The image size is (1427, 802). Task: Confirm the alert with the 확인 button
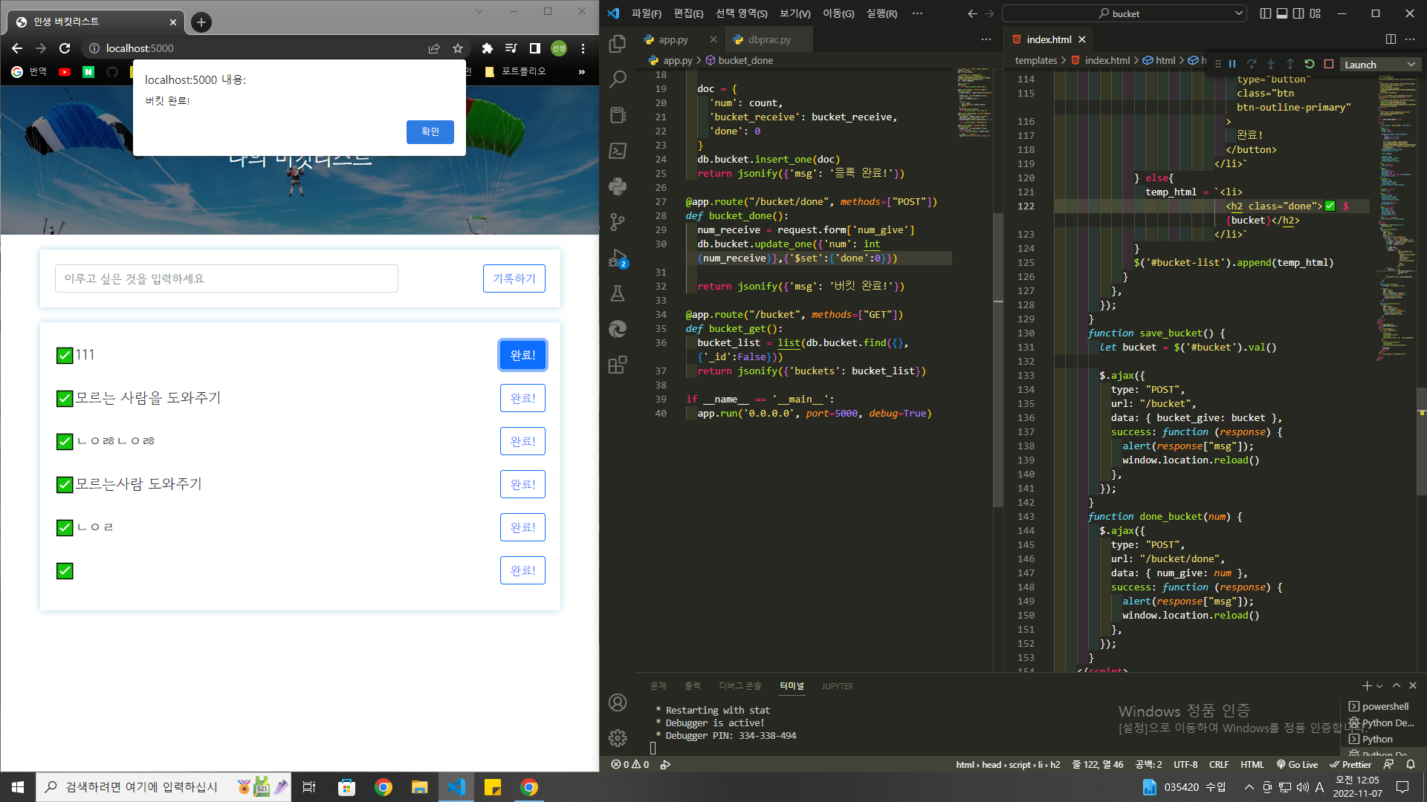coord(430,131)
